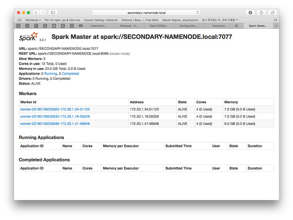Show more bookmarks with the double chevron
Screen dimensions: 293x220
[275, 20]
